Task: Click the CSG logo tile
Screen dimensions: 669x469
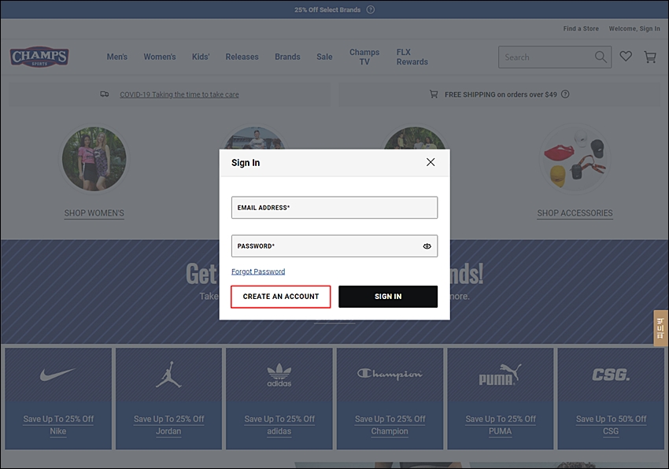Action: click(x=611, y=375)
